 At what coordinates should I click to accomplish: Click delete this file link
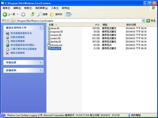coord(18,53)
